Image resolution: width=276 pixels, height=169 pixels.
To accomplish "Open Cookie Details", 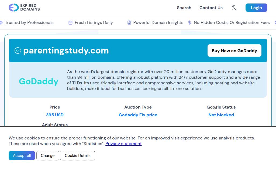I will (x=77, y=156).
